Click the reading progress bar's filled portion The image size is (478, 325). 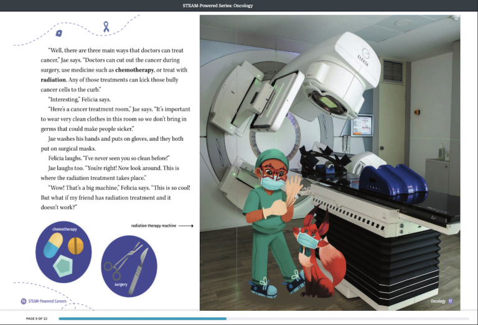click(x=143, y=319)
